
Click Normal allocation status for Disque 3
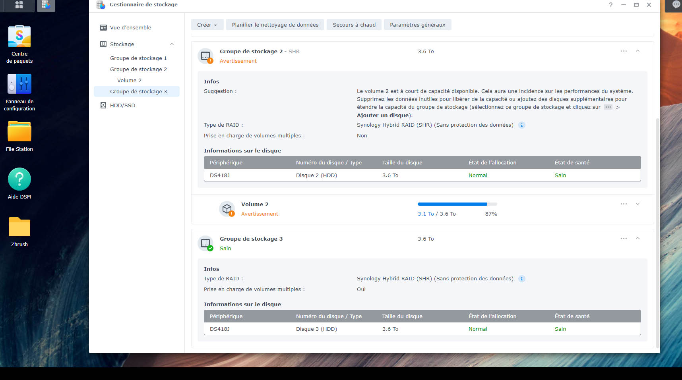click(x=478, y=329)
